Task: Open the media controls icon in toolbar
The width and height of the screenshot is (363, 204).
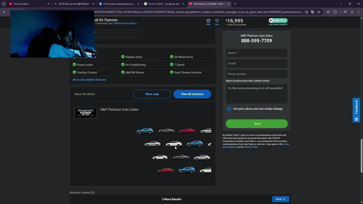Action: pyautogui.click(x=345, y=12)
